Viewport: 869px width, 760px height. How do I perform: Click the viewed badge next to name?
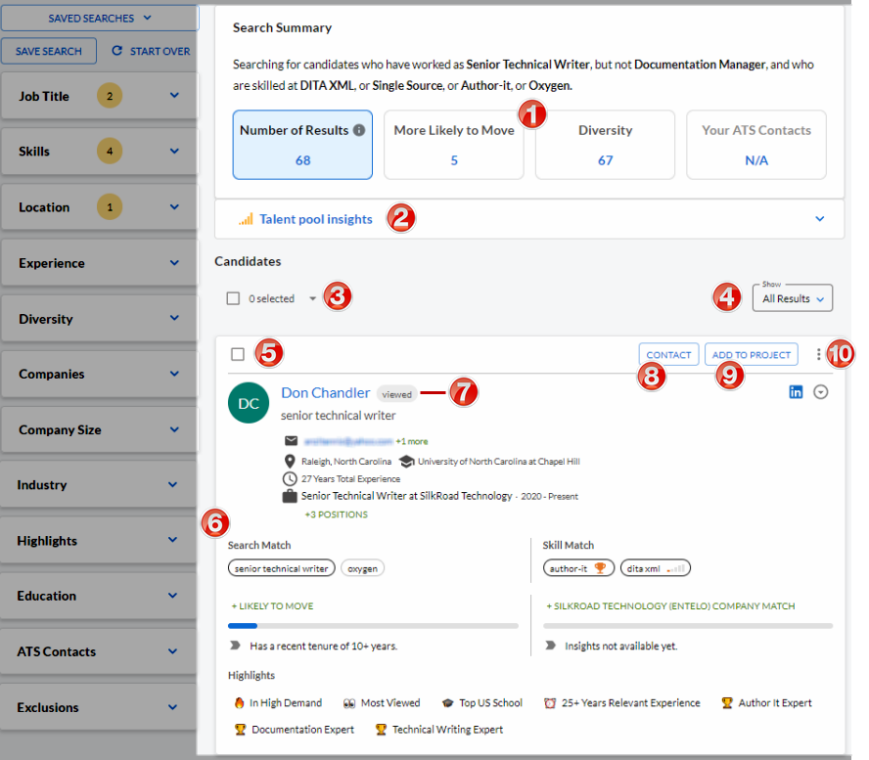pos(396,394)
